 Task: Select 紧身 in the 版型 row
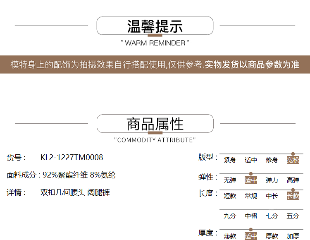point(230,160)
